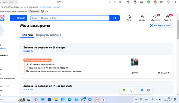
Task: Expand the Везде search scope dropdown
Action: (35, 18)
